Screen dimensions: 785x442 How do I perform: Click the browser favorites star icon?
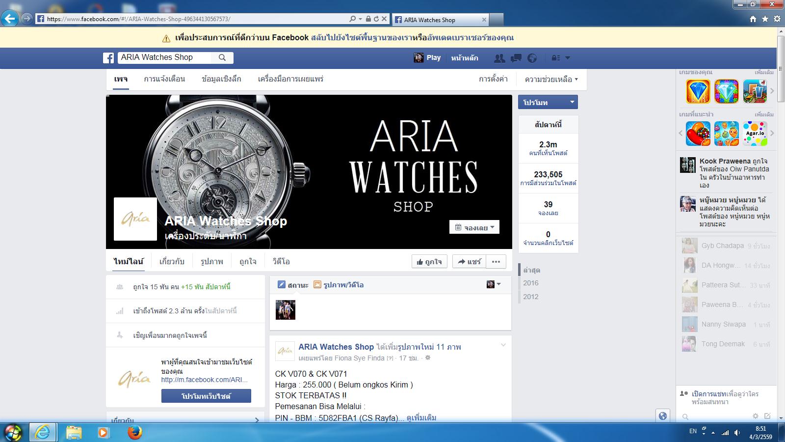point(765,19)
